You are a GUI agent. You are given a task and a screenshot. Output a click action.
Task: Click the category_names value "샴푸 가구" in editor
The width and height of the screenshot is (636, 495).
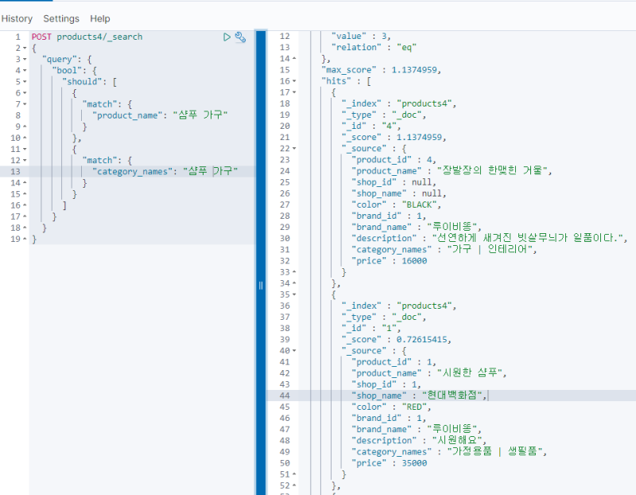(210, 171)
